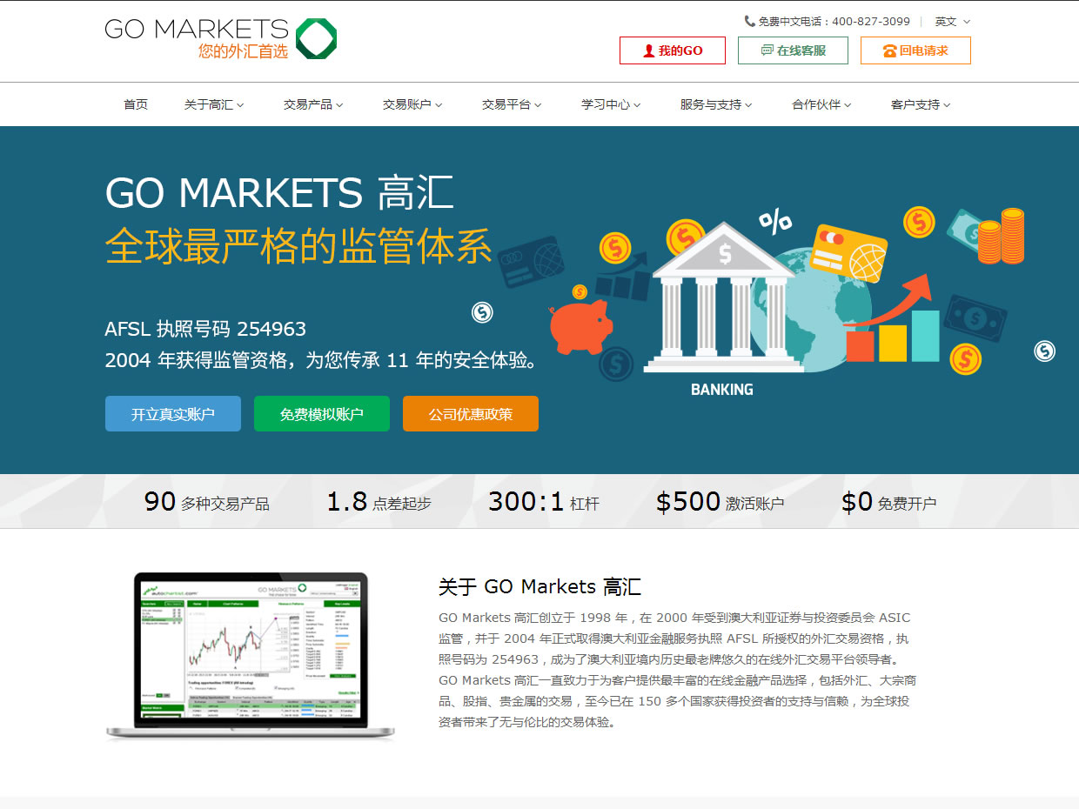Click the percent sign icon in banner

point(774,221)
